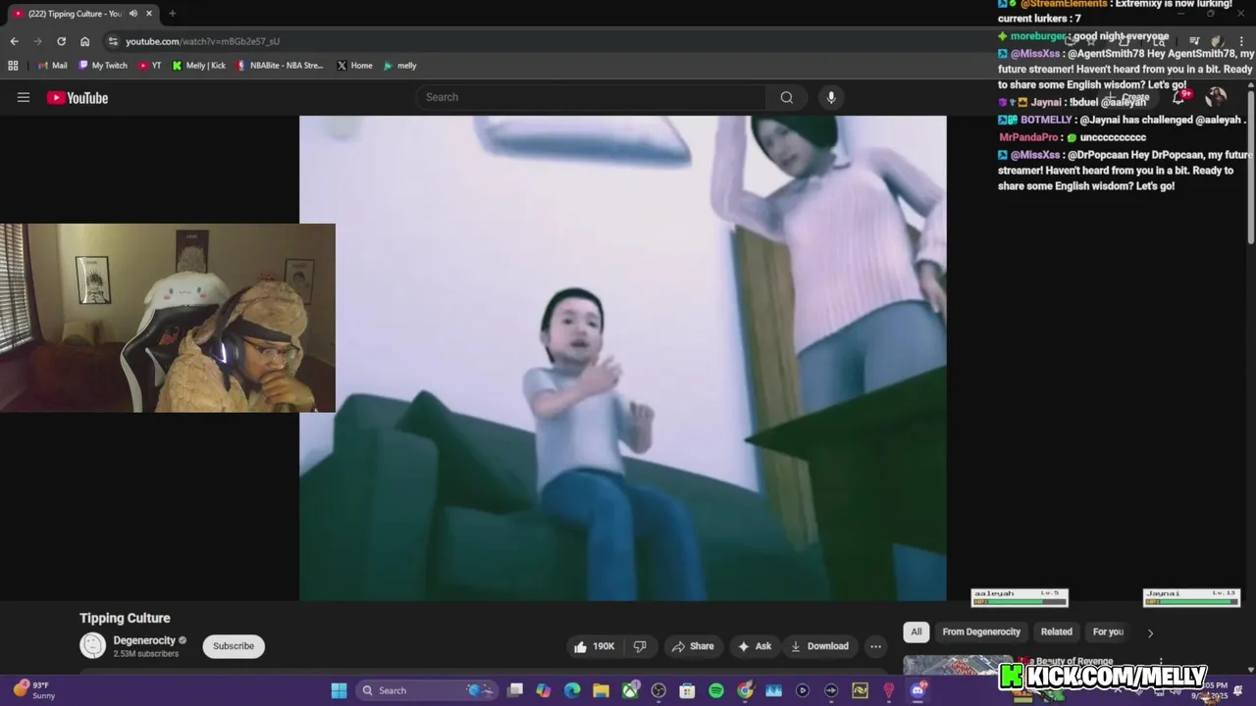Launch Microsoft Edge from taskbar
This screenshot has height=706, width=1256.
coord(572,690)
